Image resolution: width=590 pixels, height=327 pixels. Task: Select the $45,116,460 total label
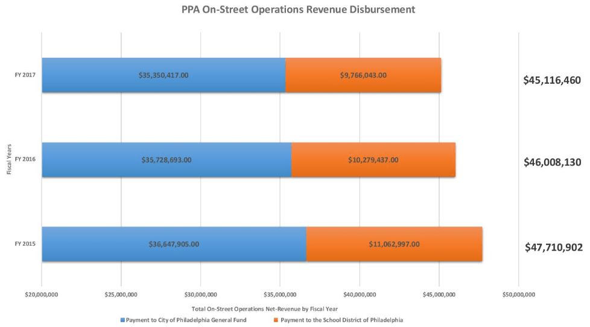click(551, 79)
